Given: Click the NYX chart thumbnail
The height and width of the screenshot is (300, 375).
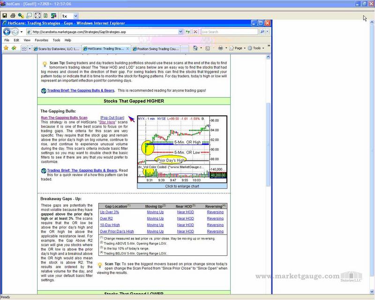Looking at the screenshot, I should pos(182,150).
